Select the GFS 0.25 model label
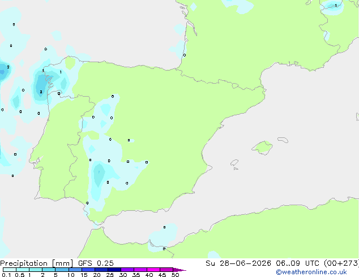The image size is (359, 277). (96, 263)
